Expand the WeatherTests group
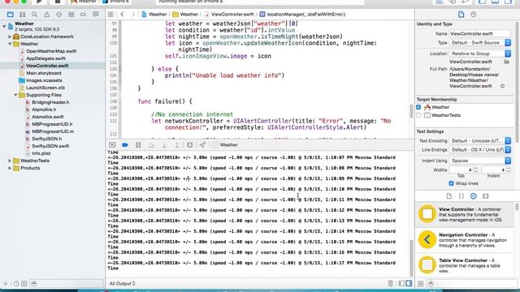Image resolution: width=520 pixels, height=292 pixels. coord(10,161)
